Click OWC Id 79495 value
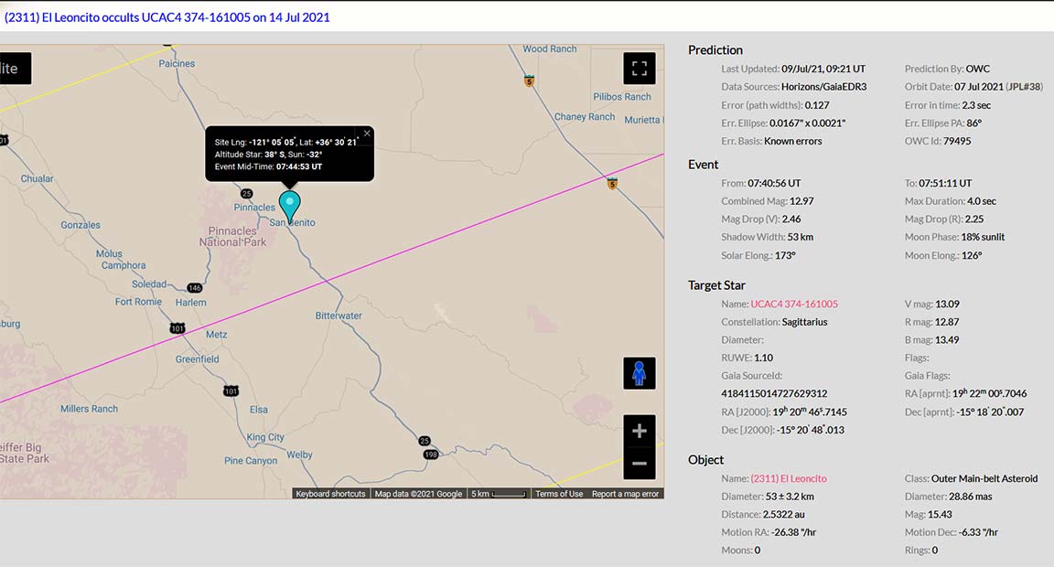This screenshot has width=1054, height=567. pos(956,141)
